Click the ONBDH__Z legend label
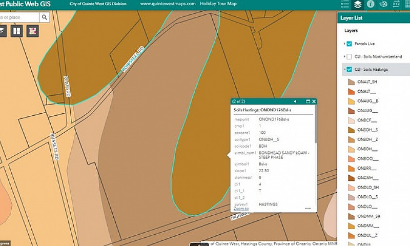The width and height of the screenshot is (410, 246). [367, 139]
